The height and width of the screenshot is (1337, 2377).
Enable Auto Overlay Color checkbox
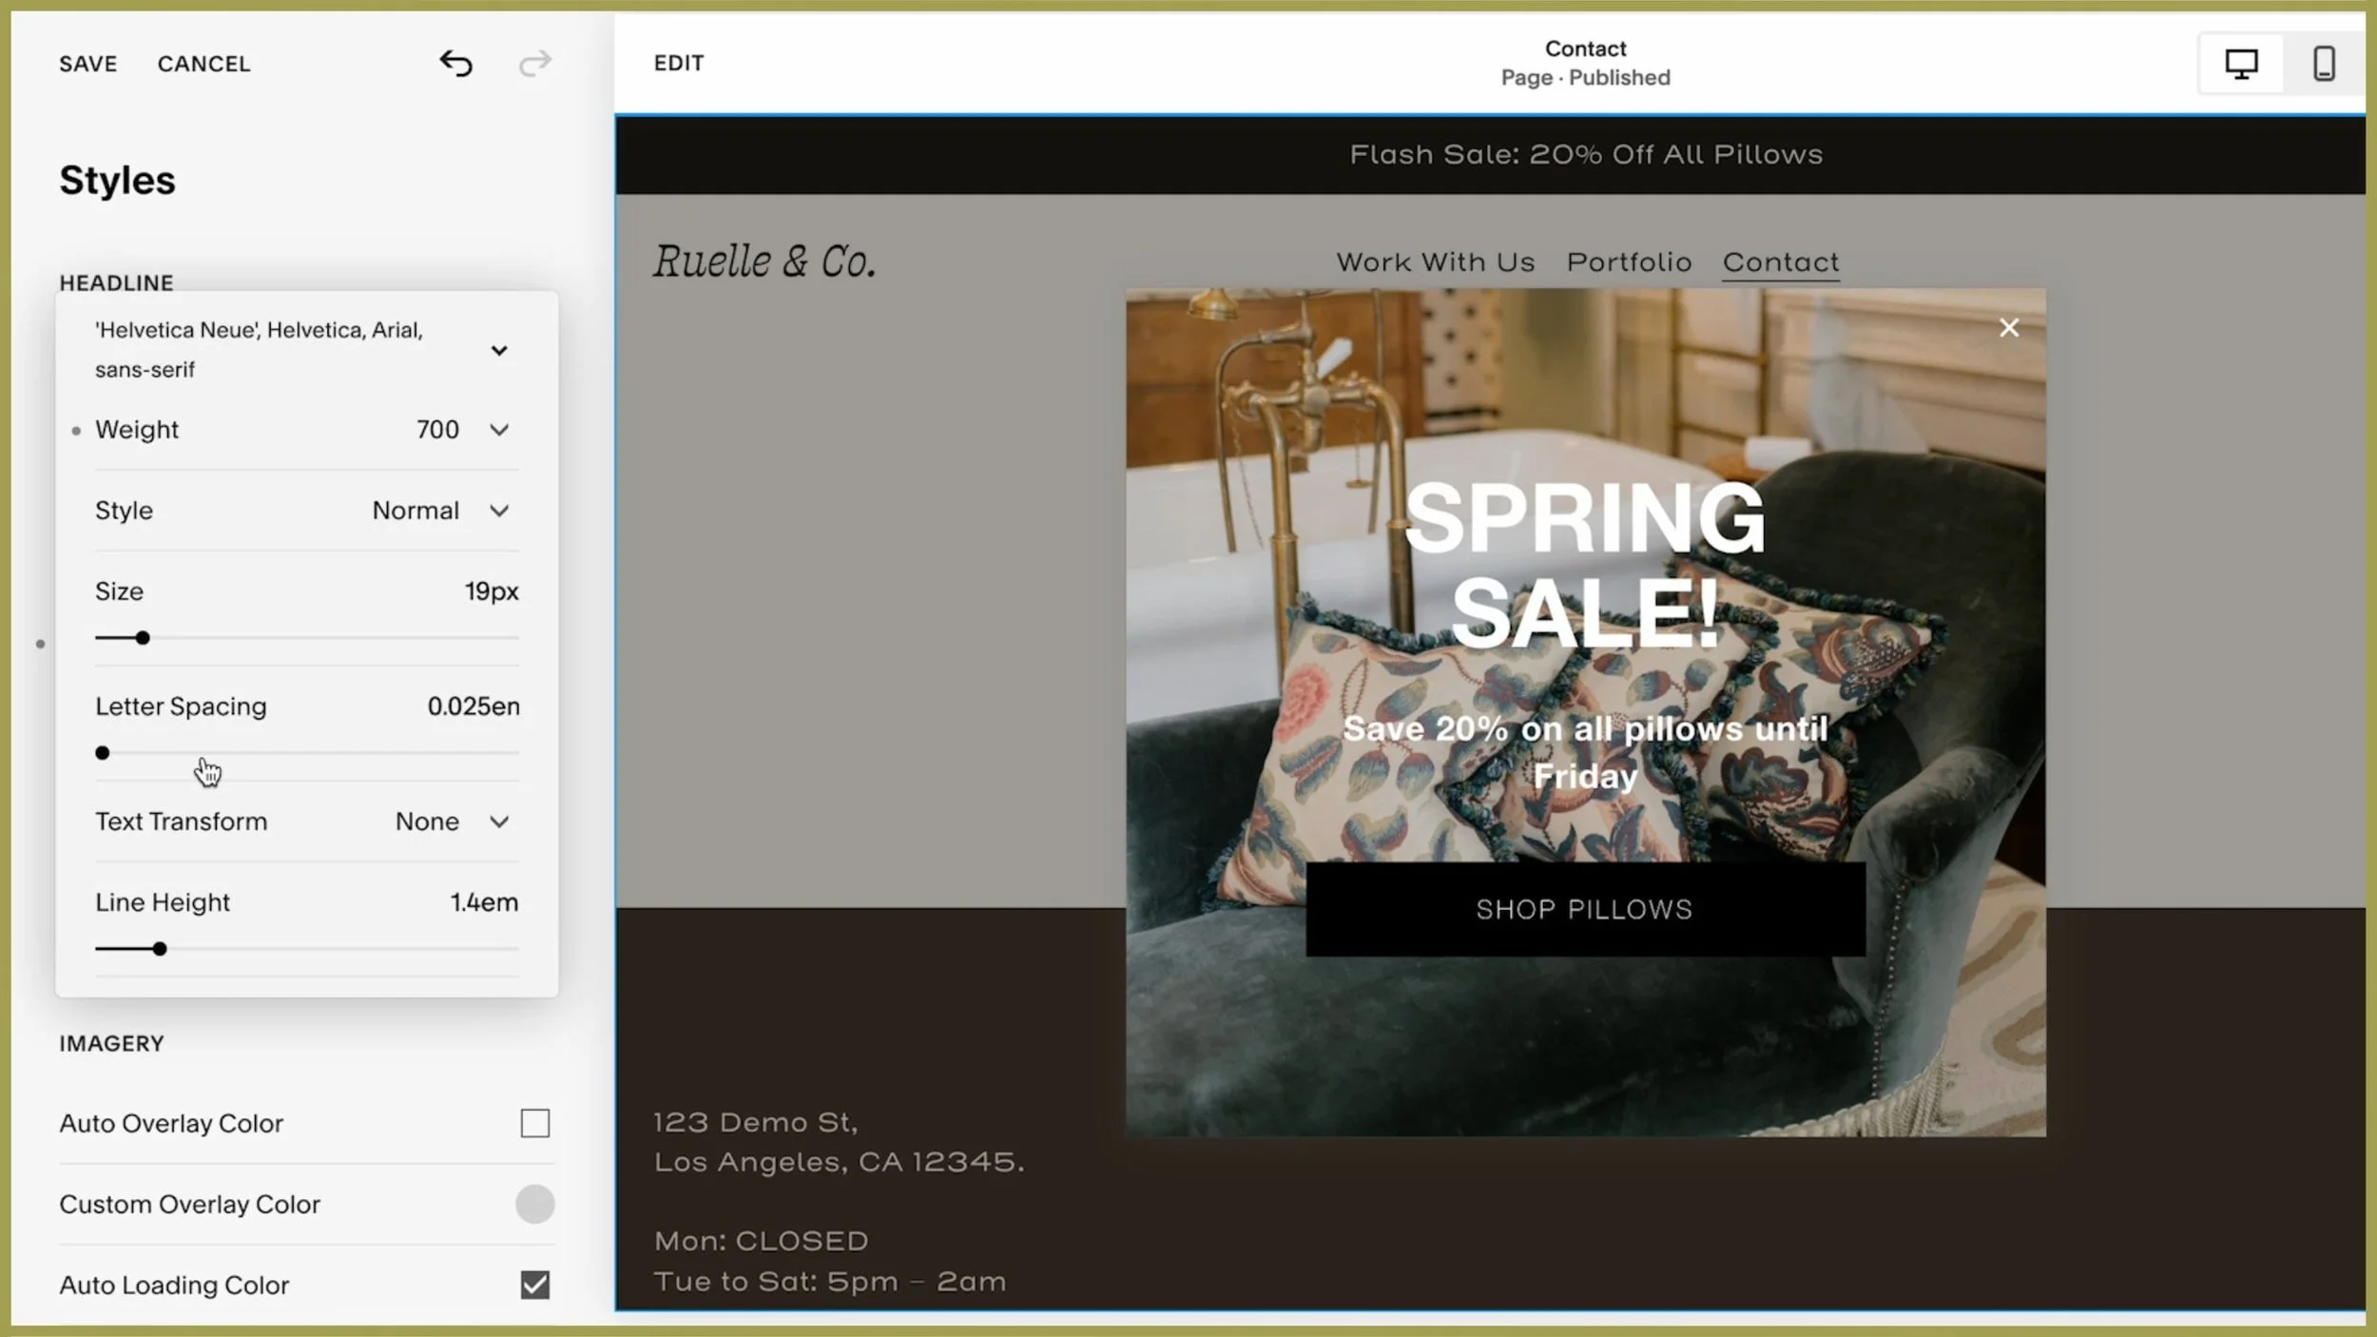[534, 1123]
